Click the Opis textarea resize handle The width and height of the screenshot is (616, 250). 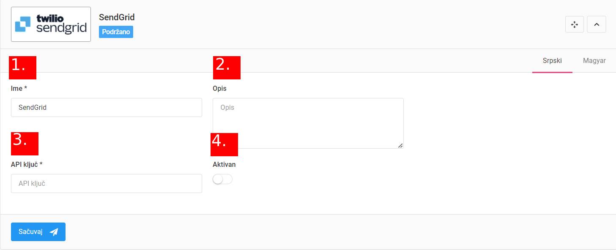pos(400,145)
